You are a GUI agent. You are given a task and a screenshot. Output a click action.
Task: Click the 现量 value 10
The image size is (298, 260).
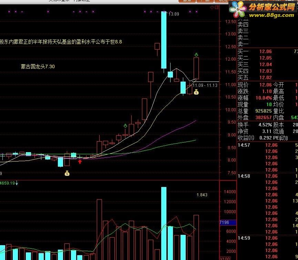click(269, 104)
